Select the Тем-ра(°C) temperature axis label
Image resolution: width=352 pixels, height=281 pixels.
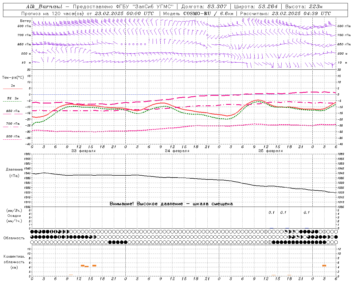[13, 78]
